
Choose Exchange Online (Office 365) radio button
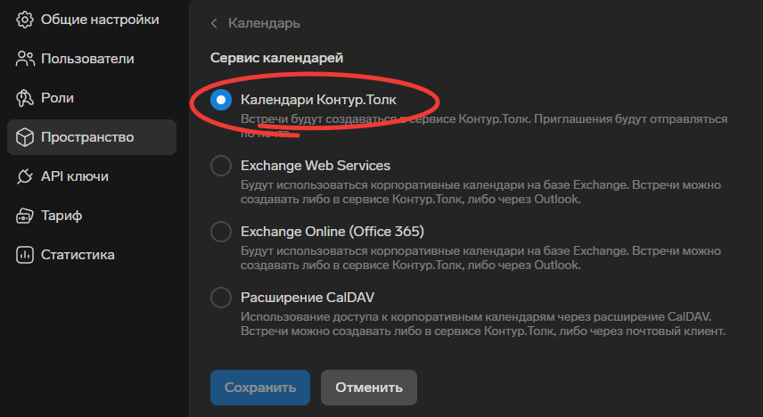pyautogui.click(x=221, y=231)
